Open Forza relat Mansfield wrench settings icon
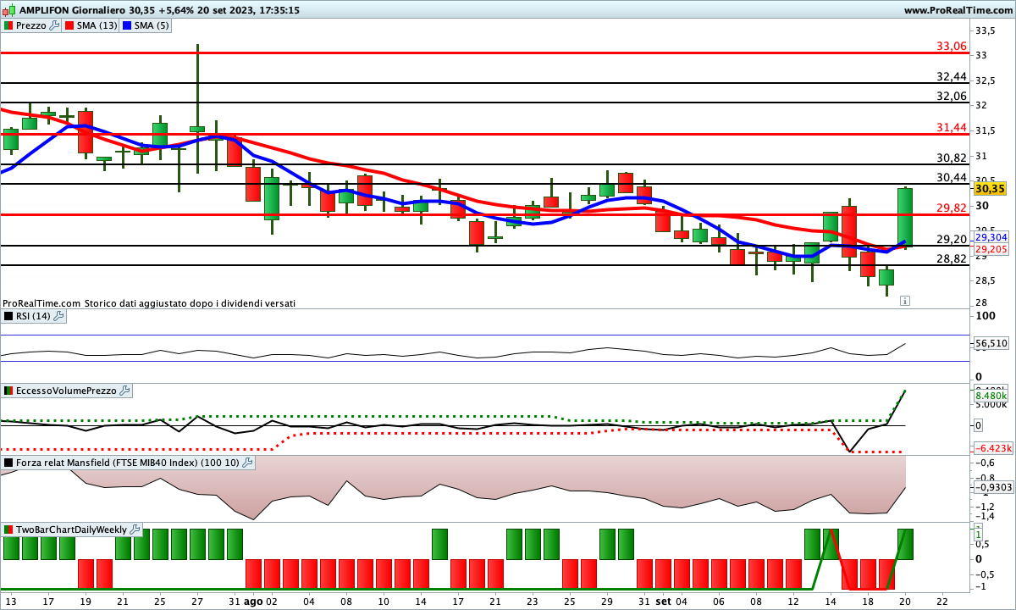Image resolution: width=1016 pixels, height=610 pixels. coord(247,463)
